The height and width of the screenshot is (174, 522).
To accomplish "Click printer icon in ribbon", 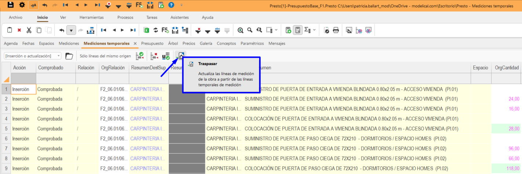I will 336,30.
